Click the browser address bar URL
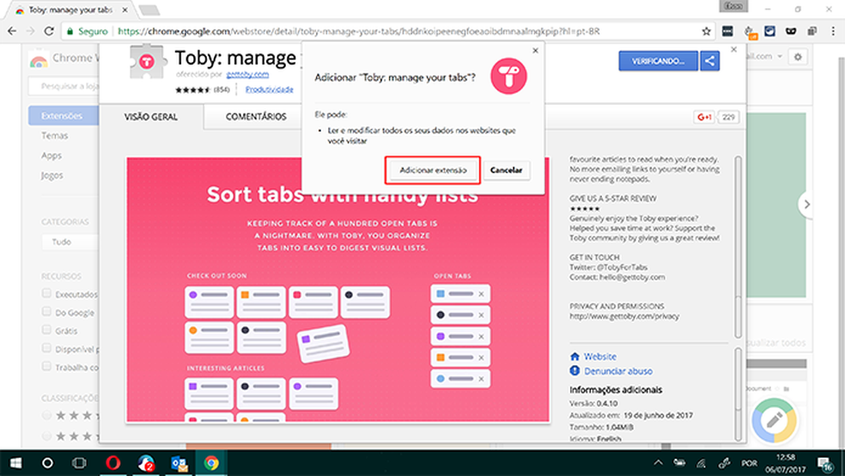845x476 pixels. coord(358,31)
